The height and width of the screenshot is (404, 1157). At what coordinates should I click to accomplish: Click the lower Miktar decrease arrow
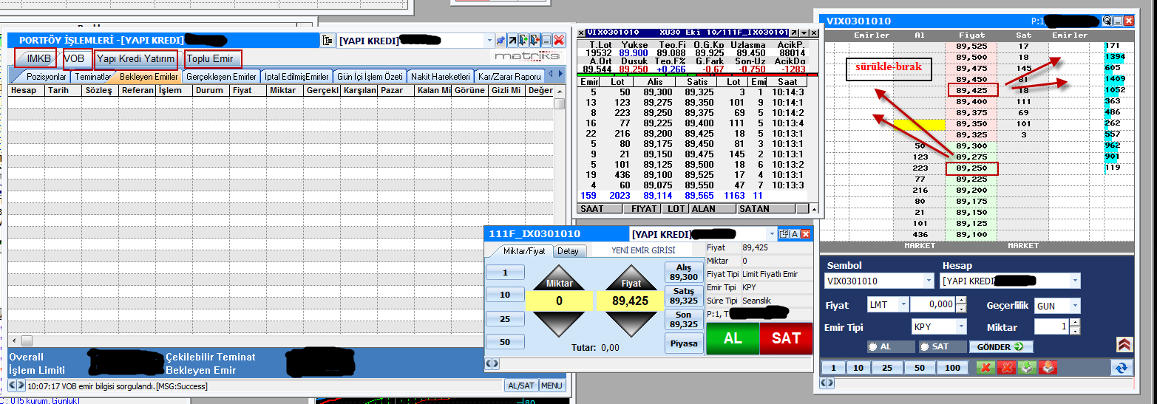click(x=559, y=325)
